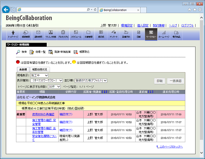Switch to the 未処理 tab
The width and height of the screenshot is (205, 159).
click(x=23, y=70)
